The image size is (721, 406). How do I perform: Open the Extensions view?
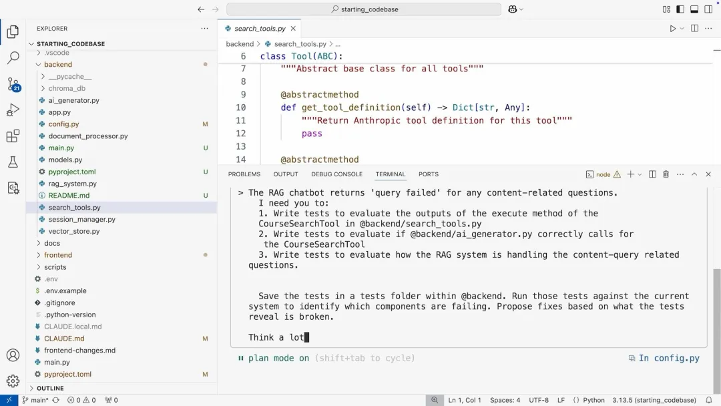(x=13, y=136)
